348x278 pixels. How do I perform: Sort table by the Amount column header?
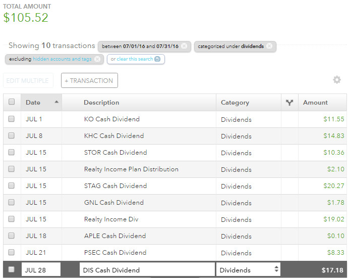coord(315,103)
